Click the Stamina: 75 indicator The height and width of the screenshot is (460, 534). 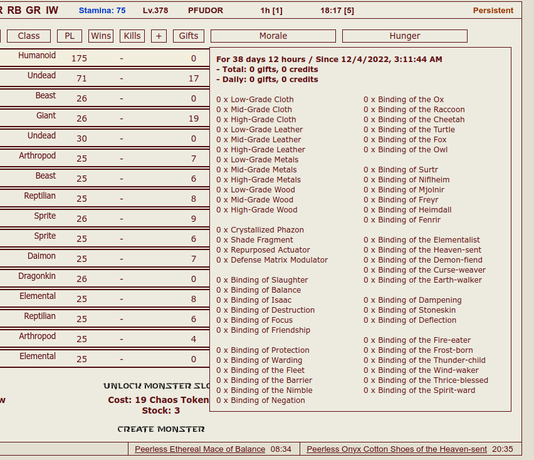click(x=102, y=11)
